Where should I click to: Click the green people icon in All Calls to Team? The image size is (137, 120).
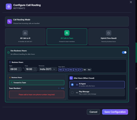click(67, 33)
